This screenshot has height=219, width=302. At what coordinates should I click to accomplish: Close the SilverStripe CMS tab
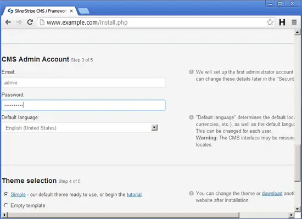[x=71, y=11]
